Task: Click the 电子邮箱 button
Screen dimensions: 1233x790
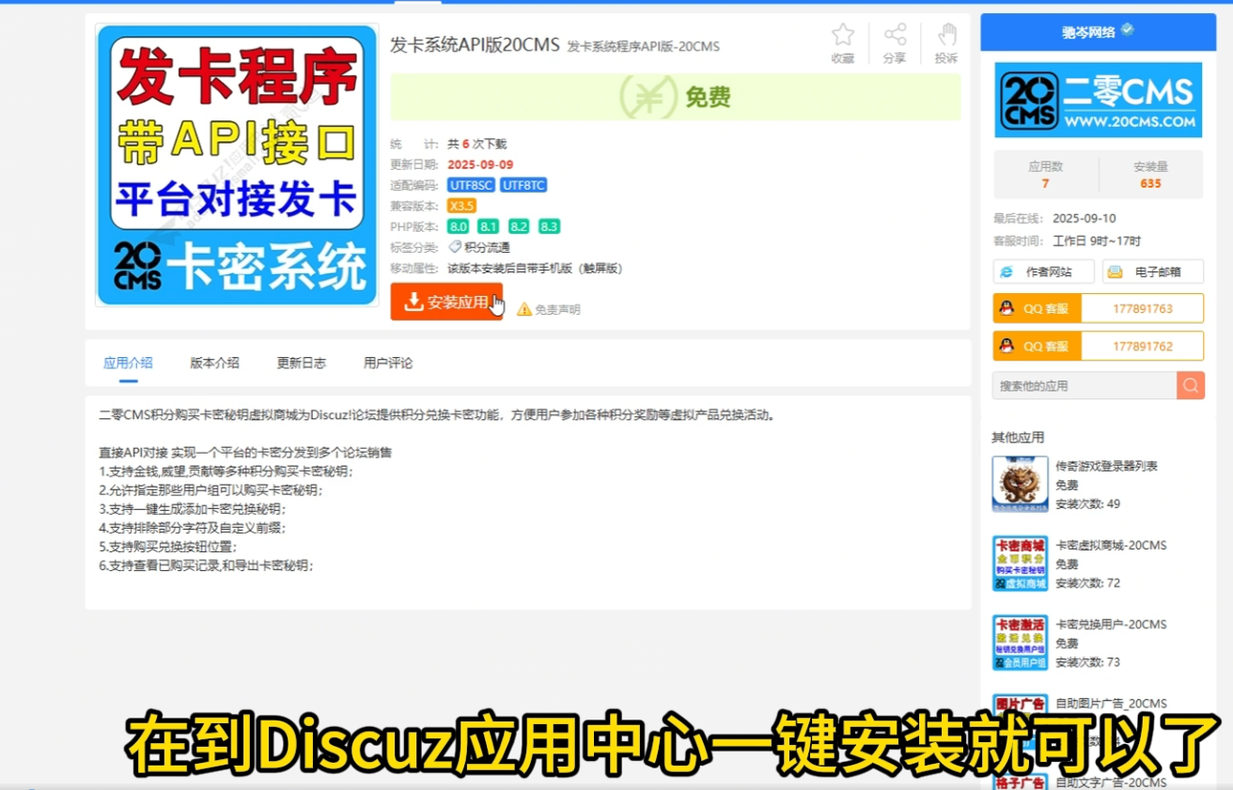Action: pos(1152,271)
